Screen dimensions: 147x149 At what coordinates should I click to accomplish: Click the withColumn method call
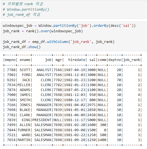58,42
